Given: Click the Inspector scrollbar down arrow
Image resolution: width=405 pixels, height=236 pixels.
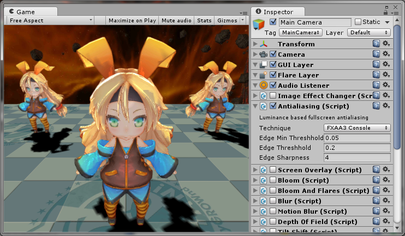Looking at the screenshot, I should [397, 228].
